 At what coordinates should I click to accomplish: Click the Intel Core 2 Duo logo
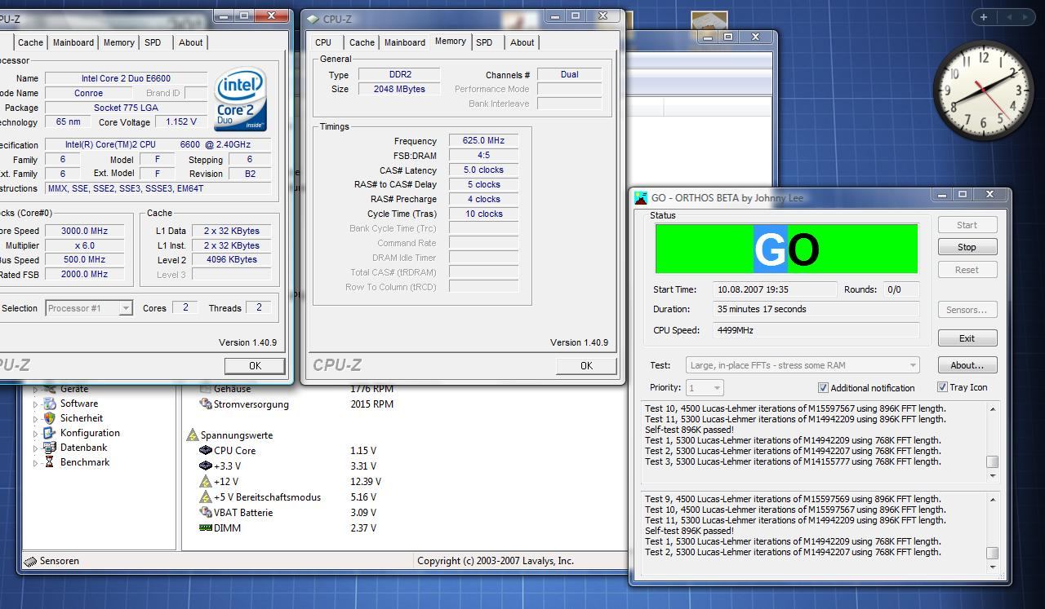click(240, 99)
